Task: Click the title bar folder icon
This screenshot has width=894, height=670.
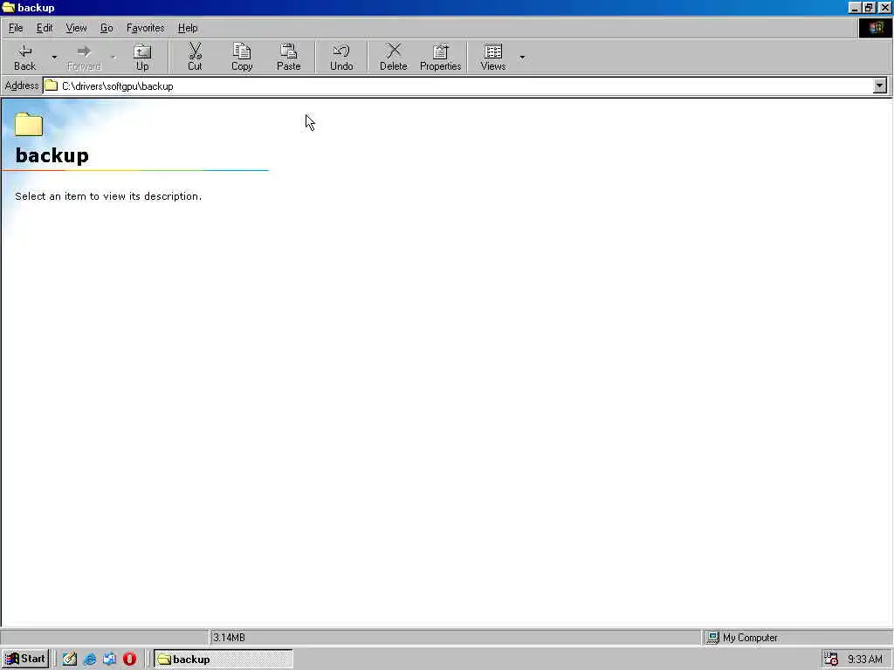Action: point(8,7)
